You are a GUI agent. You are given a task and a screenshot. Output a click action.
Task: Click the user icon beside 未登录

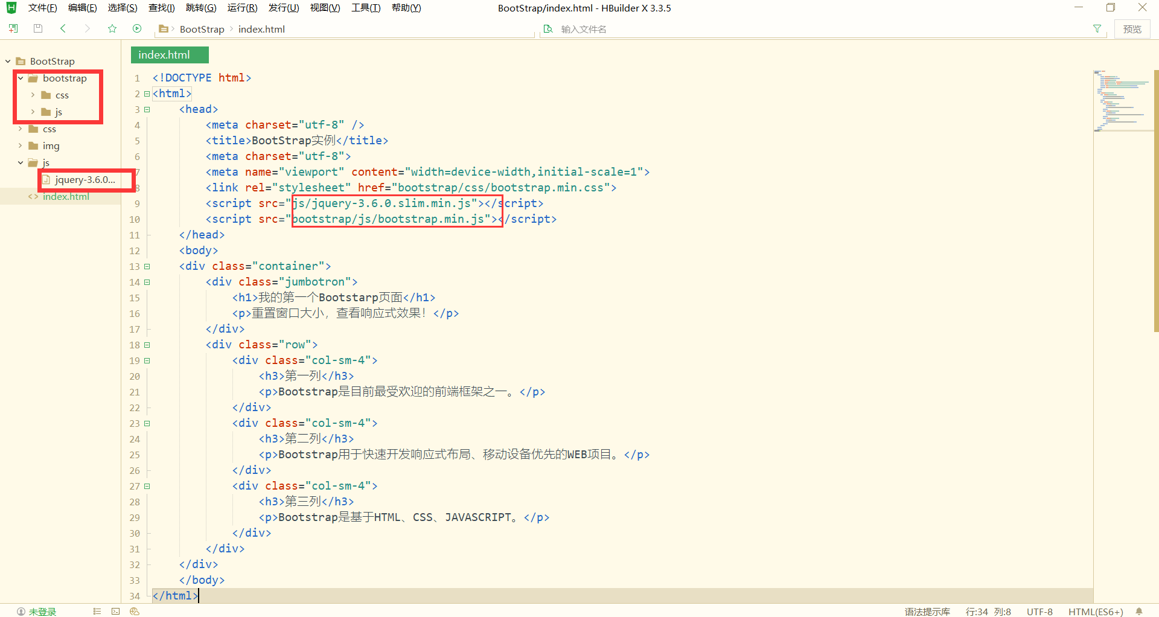click(21, 612)
